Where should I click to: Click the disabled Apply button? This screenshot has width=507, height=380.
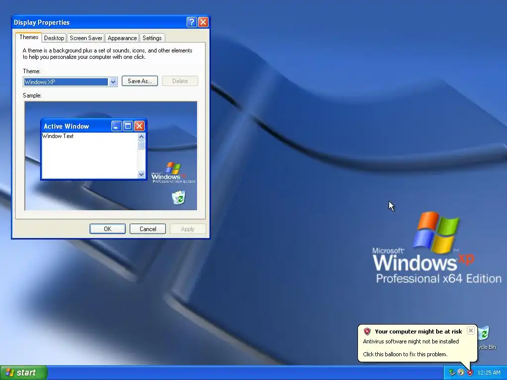click(188, 229)
